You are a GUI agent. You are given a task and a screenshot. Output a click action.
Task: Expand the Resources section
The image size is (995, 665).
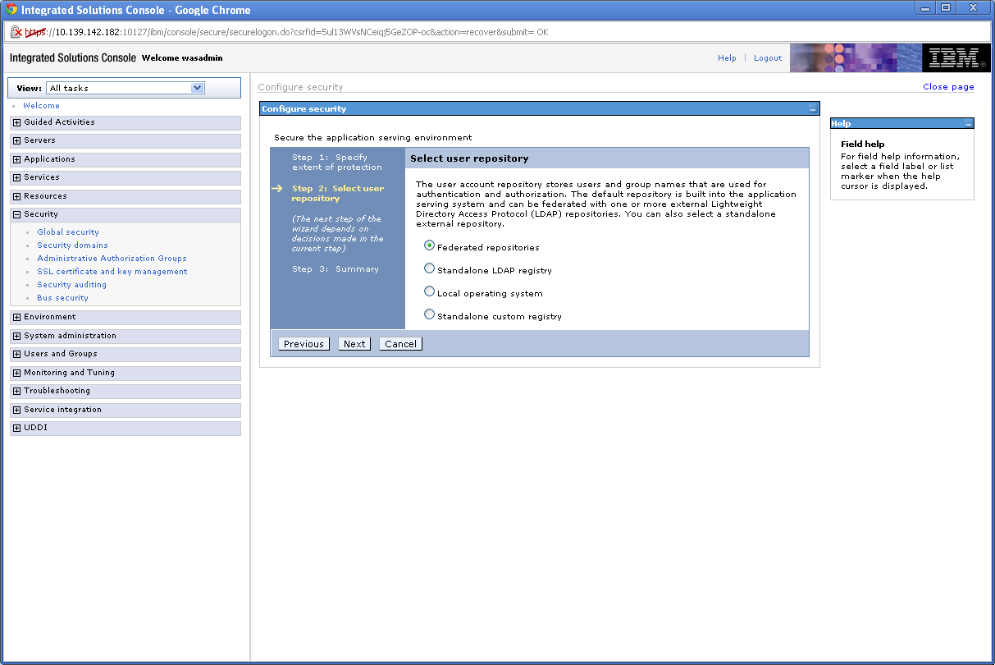tap(16, 196)
